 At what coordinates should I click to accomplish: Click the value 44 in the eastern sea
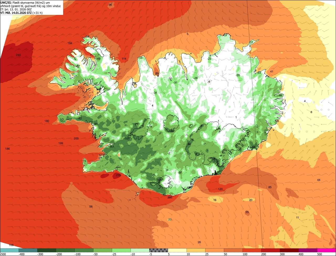(319, 180)
